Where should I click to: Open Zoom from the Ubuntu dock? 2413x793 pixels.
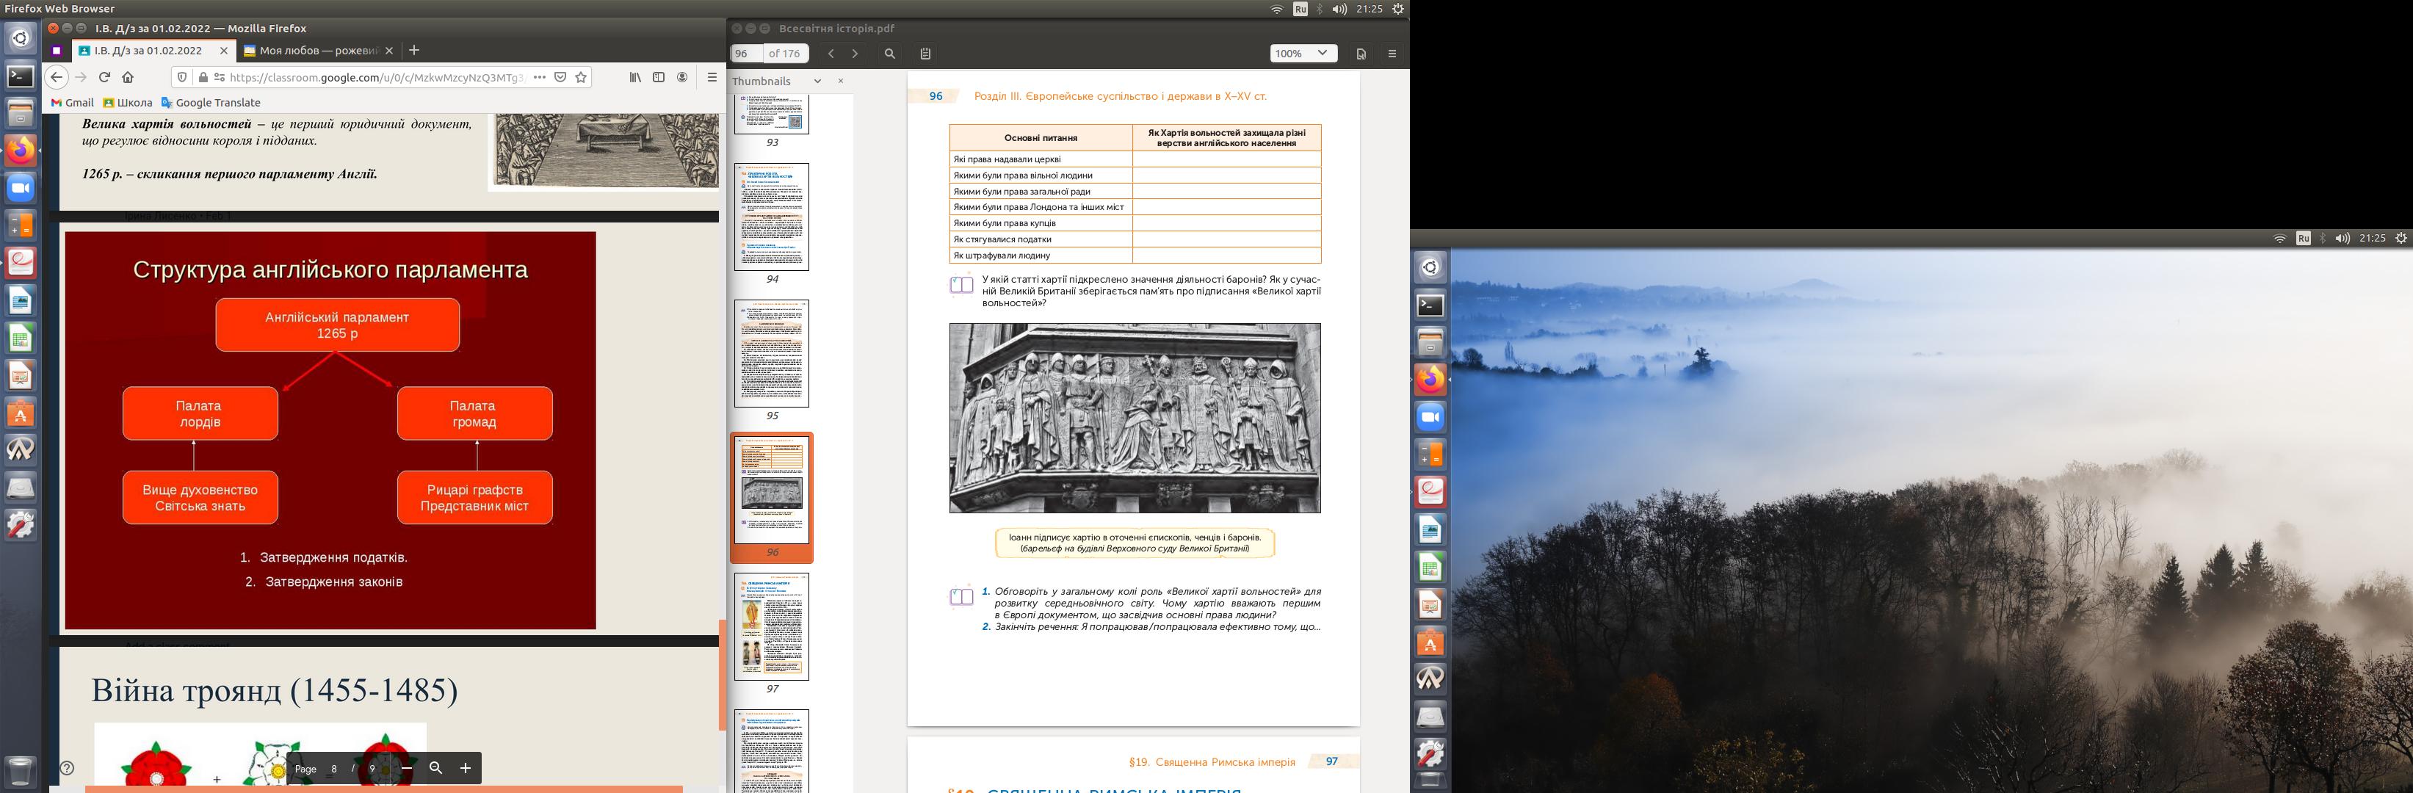click(x=21, y=188)
